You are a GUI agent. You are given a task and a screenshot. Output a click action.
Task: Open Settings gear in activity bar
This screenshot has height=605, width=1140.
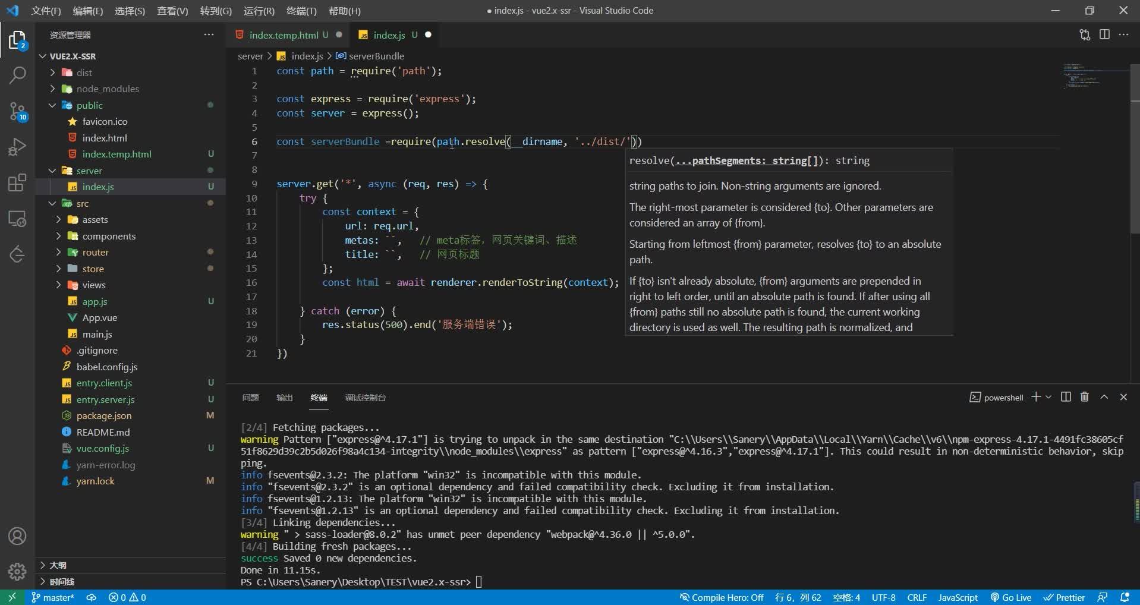click(17, 571)
